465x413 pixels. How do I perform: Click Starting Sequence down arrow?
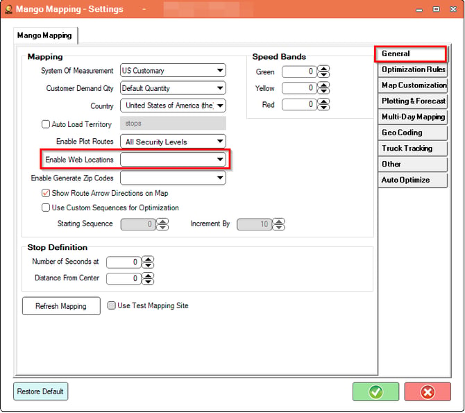coord(162,227)
